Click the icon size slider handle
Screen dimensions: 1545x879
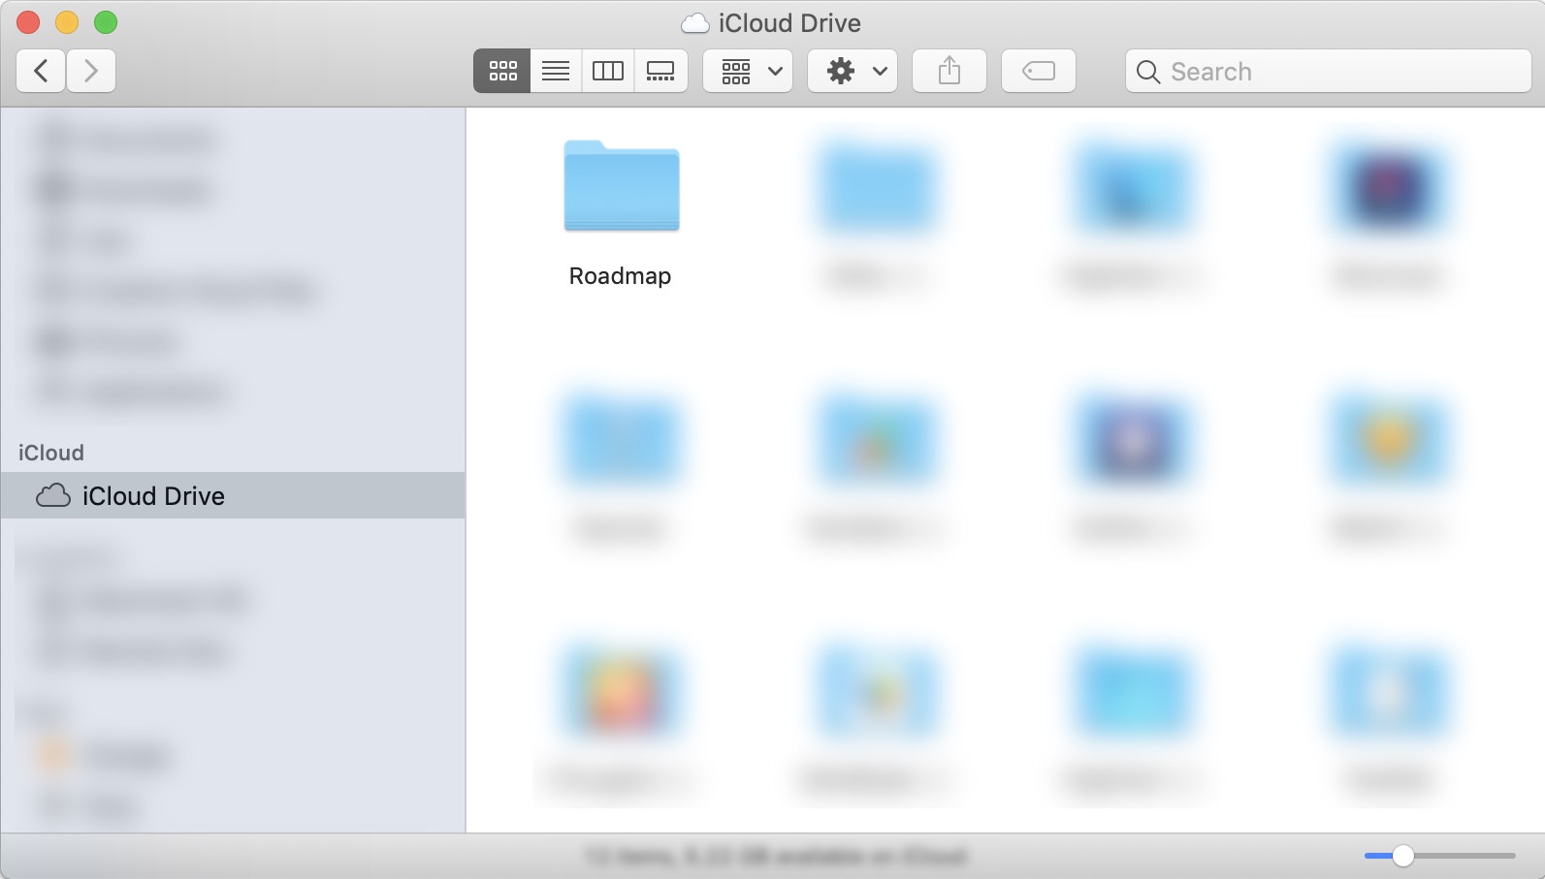pyautogui.click(x=1402, y=856)
